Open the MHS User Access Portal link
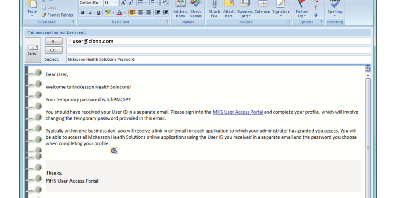Screen dimensions: 396x198 pos(238,112)
